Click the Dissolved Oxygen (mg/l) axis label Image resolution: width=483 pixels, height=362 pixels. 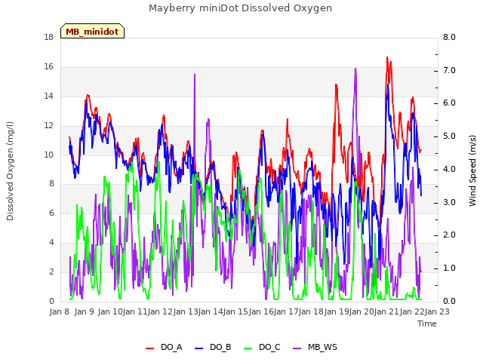tap(10, 171)
